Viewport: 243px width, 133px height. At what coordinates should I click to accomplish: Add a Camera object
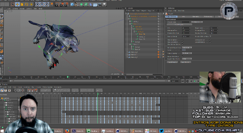coord(100,4)
